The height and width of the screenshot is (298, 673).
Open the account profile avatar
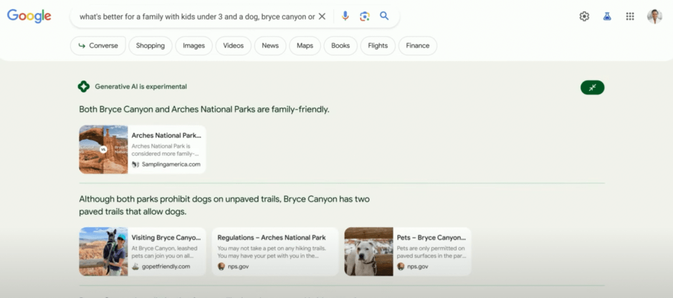(654, 16)
